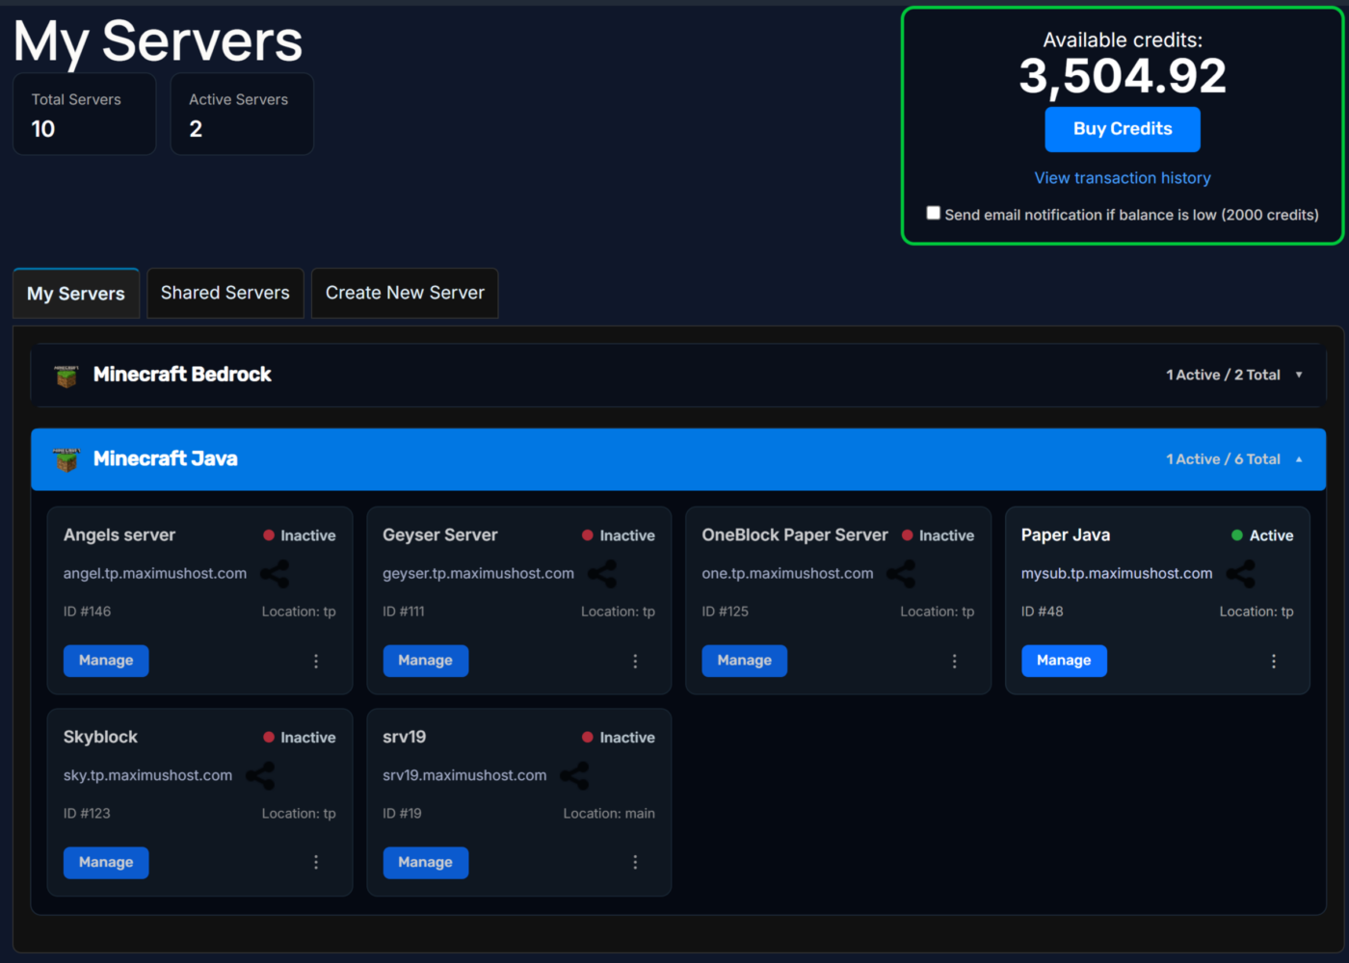Click Manage on the srv19 card
Image resolution: width=1349 pixels, height=963 pixels.
point(425,863)
